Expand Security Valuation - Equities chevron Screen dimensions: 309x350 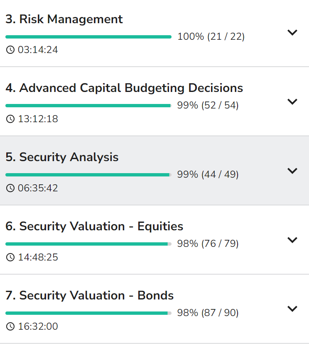(x=292, y=240)
